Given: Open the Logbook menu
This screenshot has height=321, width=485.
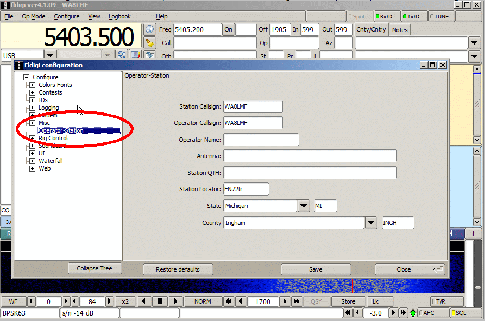Looking at the screenshot, I should coord(119,16).
